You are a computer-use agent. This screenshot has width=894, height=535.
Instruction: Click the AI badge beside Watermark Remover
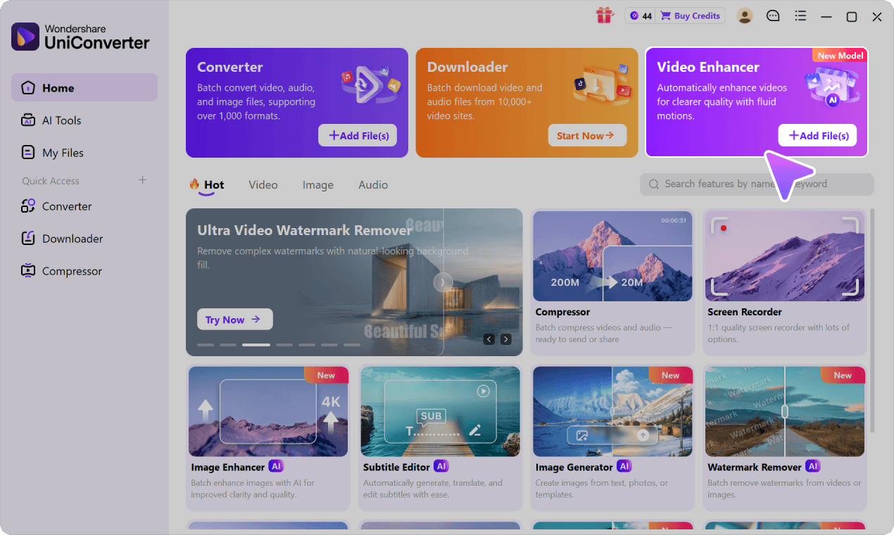(813, 466)
